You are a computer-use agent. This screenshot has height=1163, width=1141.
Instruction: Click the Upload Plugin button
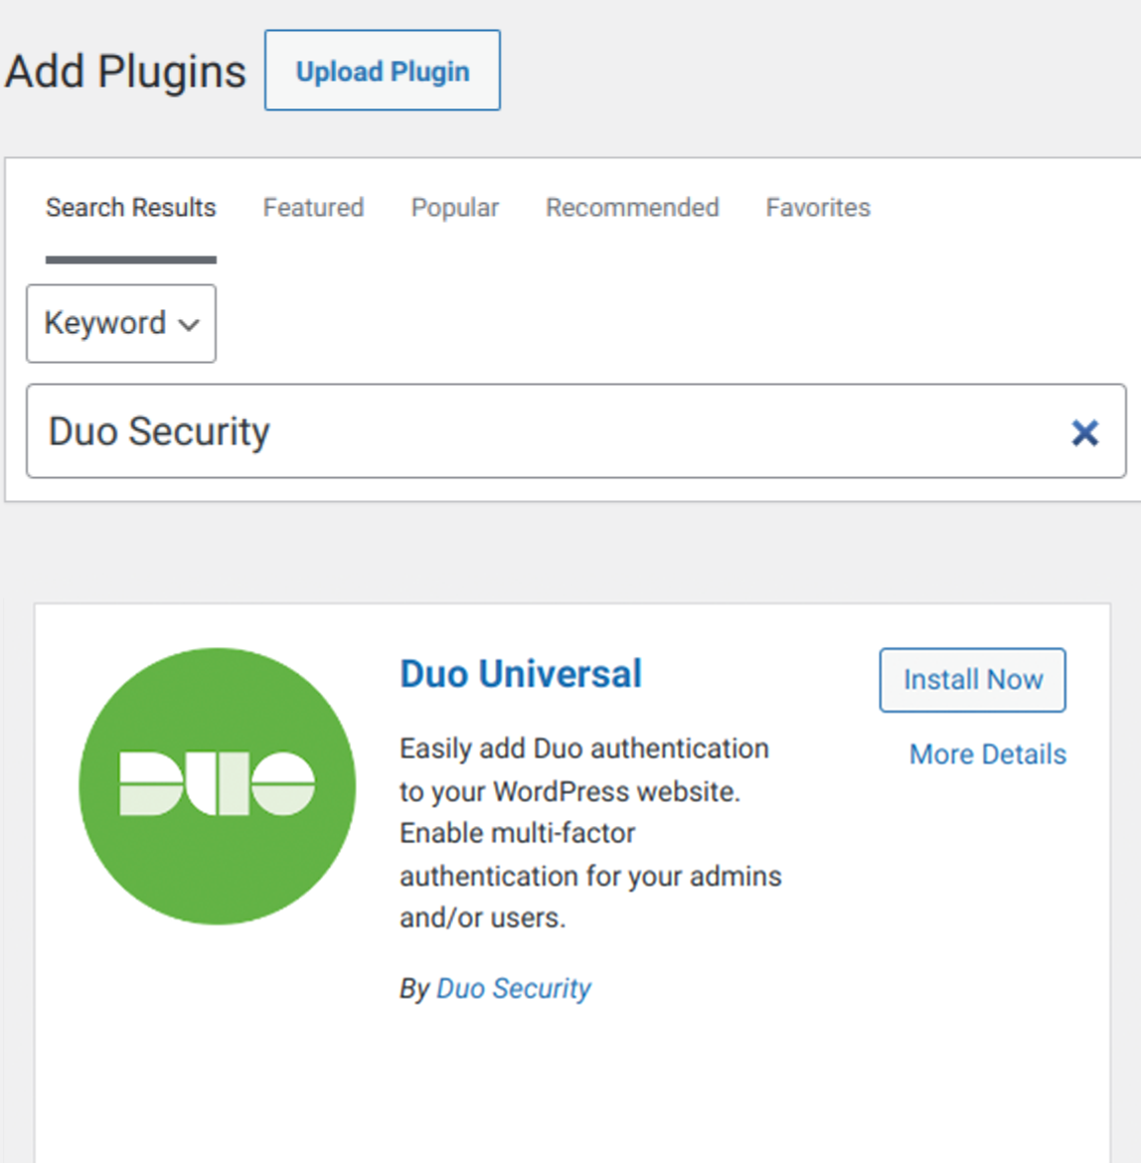coord(382,71)
